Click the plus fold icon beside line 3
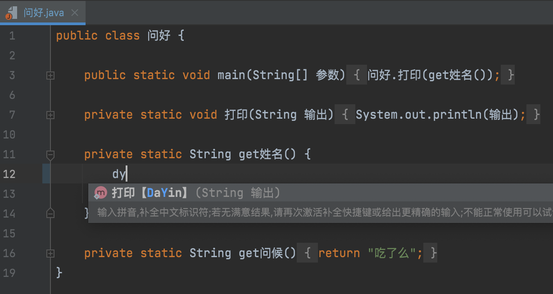 [x=50, y=76]
